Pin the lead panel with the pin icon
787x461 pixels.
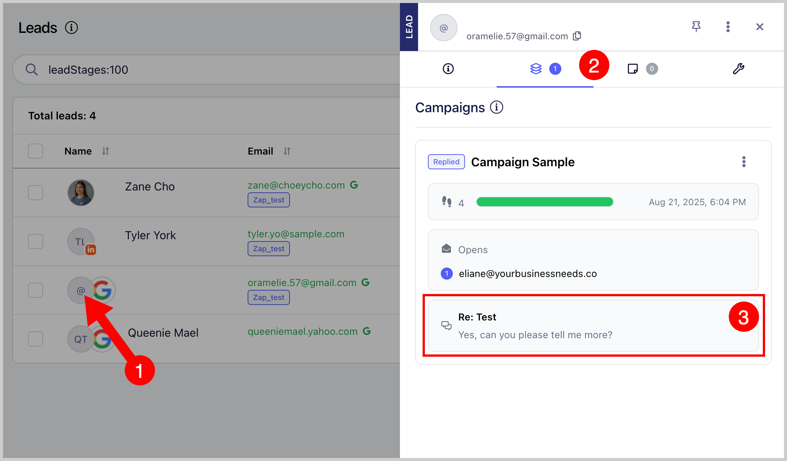(x=696, y=26)
